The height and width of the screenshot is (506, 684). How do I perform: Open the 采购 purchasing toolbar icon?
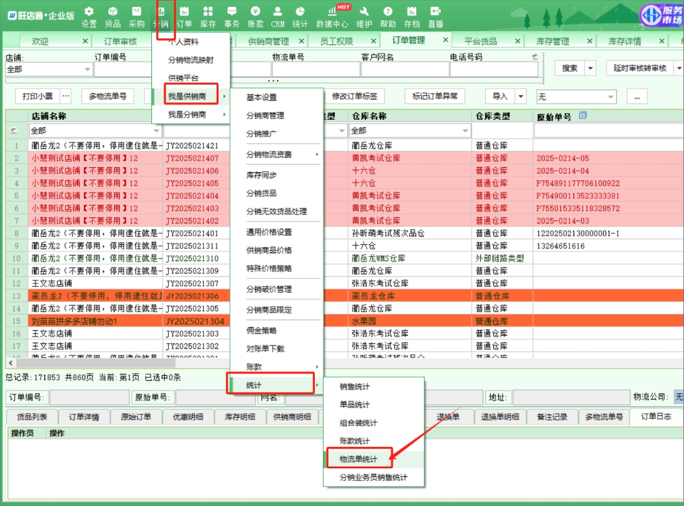[136, 17]
